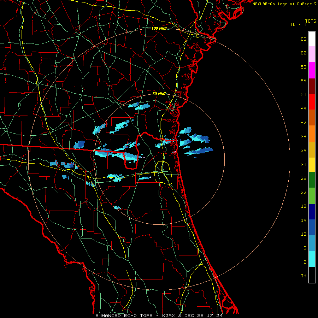Click the white swatch in the tops legend
Image resolution: width=318 pixels, height=318 pixels.
312,39
